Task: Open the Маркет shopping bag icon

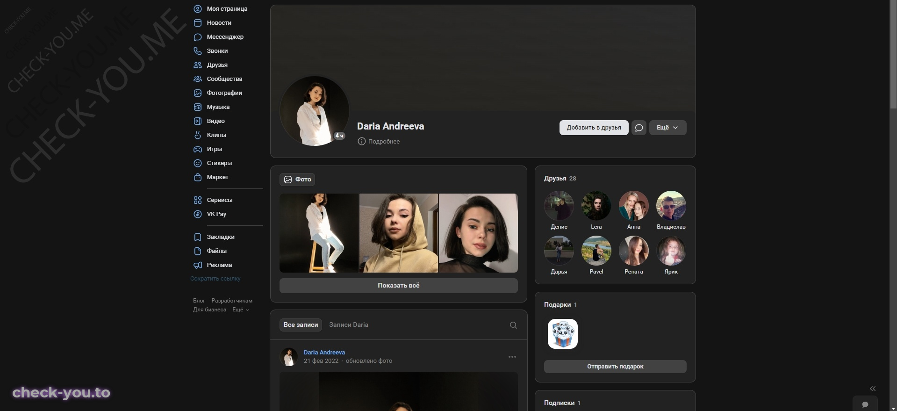Action: (198, 177)
